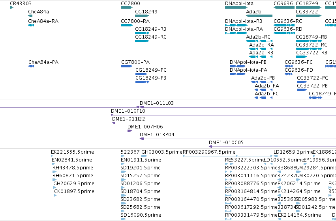Select transcript CG33722-RB
This screenshot has width=336, height=221.
tap(302, 57)
